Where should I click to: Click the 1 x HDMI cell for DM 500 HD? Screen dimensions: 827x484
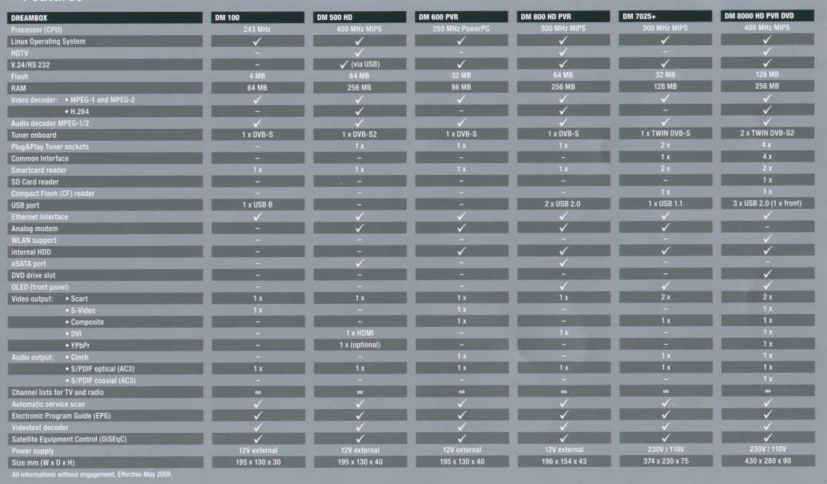pos(359,334)
